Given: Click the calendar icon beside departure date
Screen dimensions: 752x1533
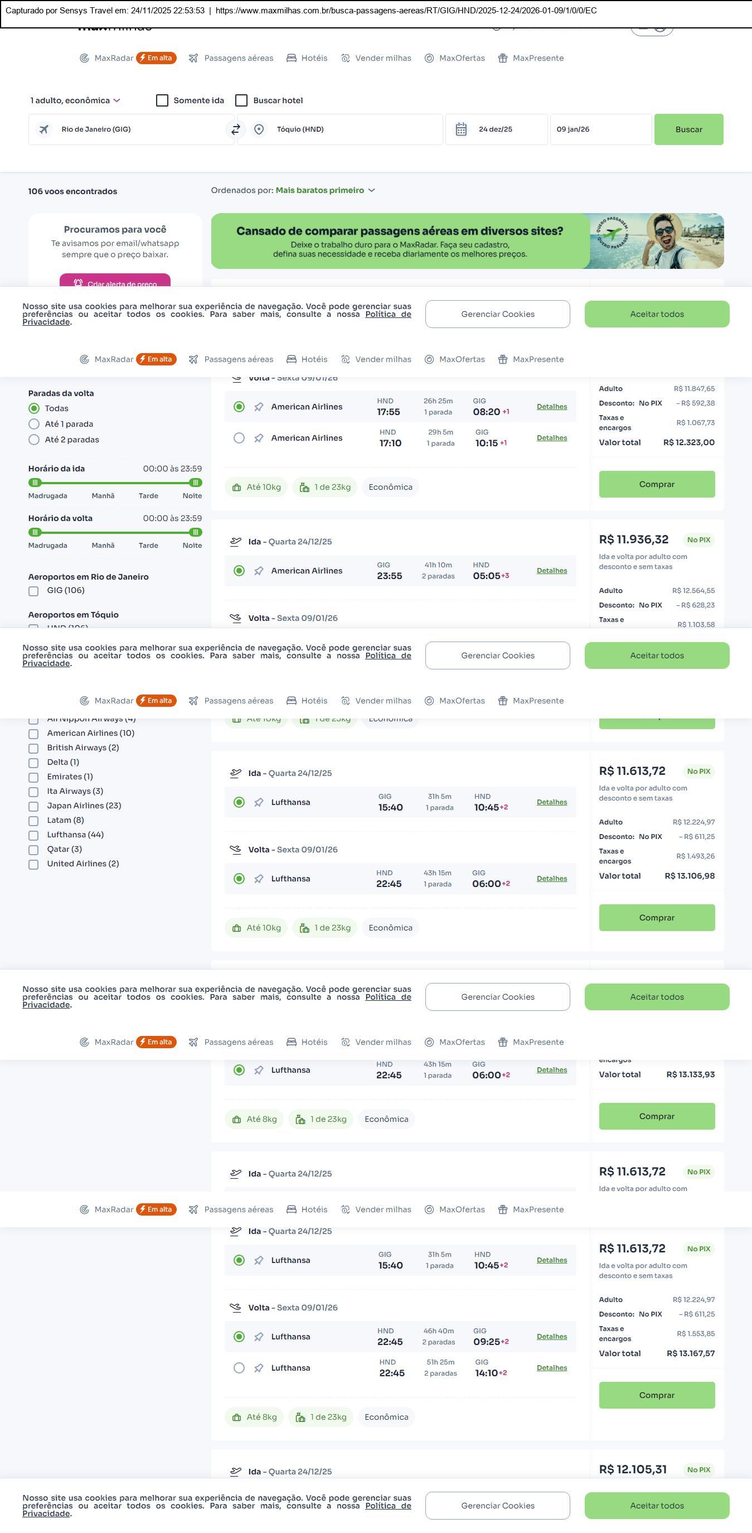Looking at the screenshot, I should pos(460,130).
